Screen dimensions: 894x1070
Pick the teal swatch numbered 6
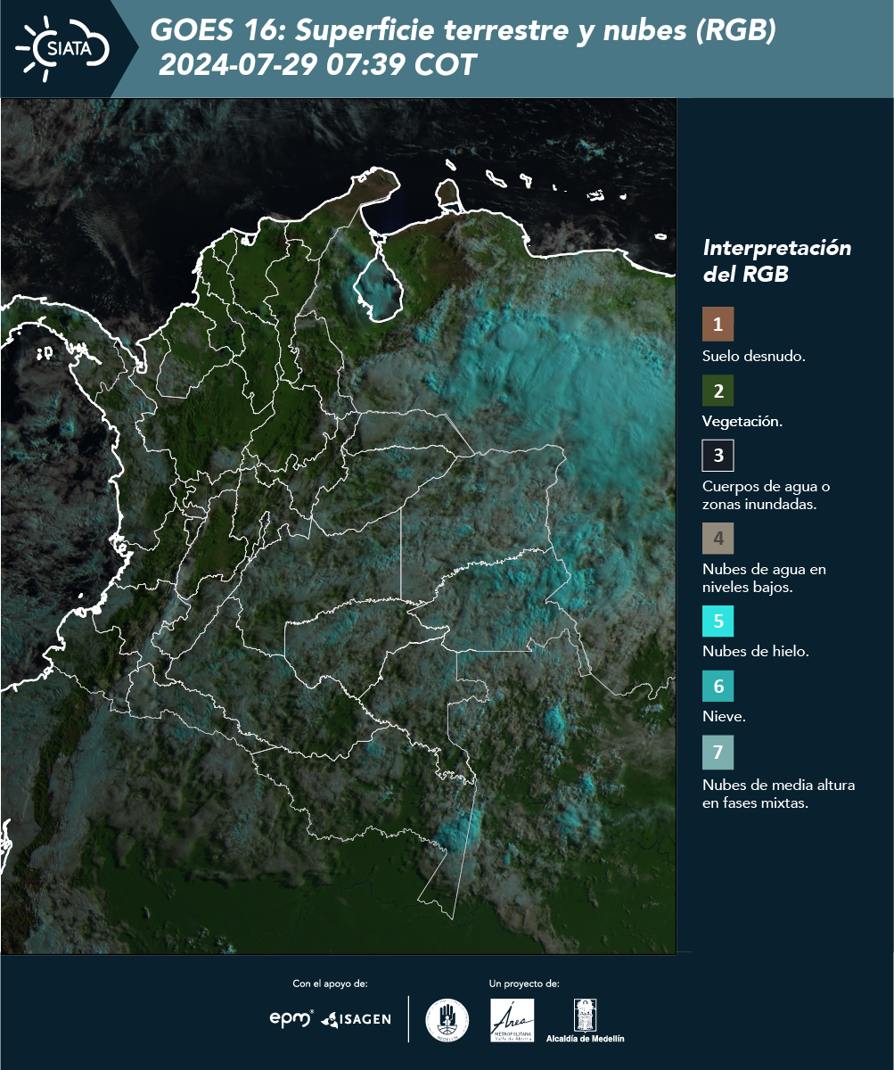coord(718,687)
